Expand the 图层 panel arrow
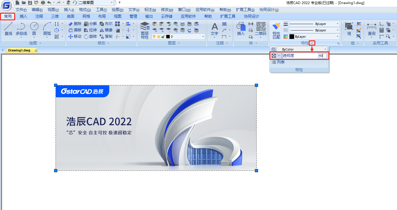 [179, 43]
